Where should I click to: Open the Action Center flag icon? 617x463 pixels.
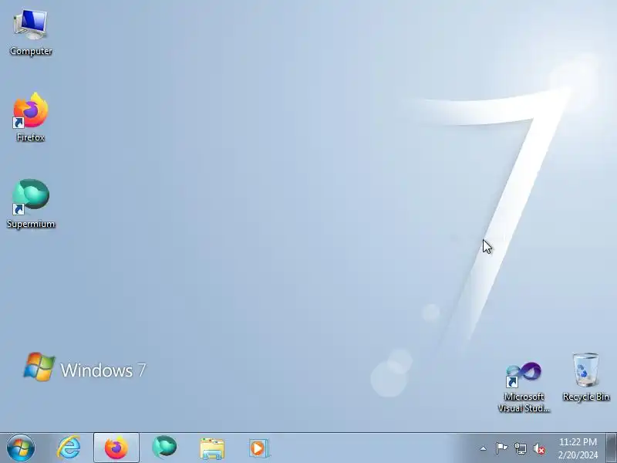pyautogui.click(x=501, y=448)
